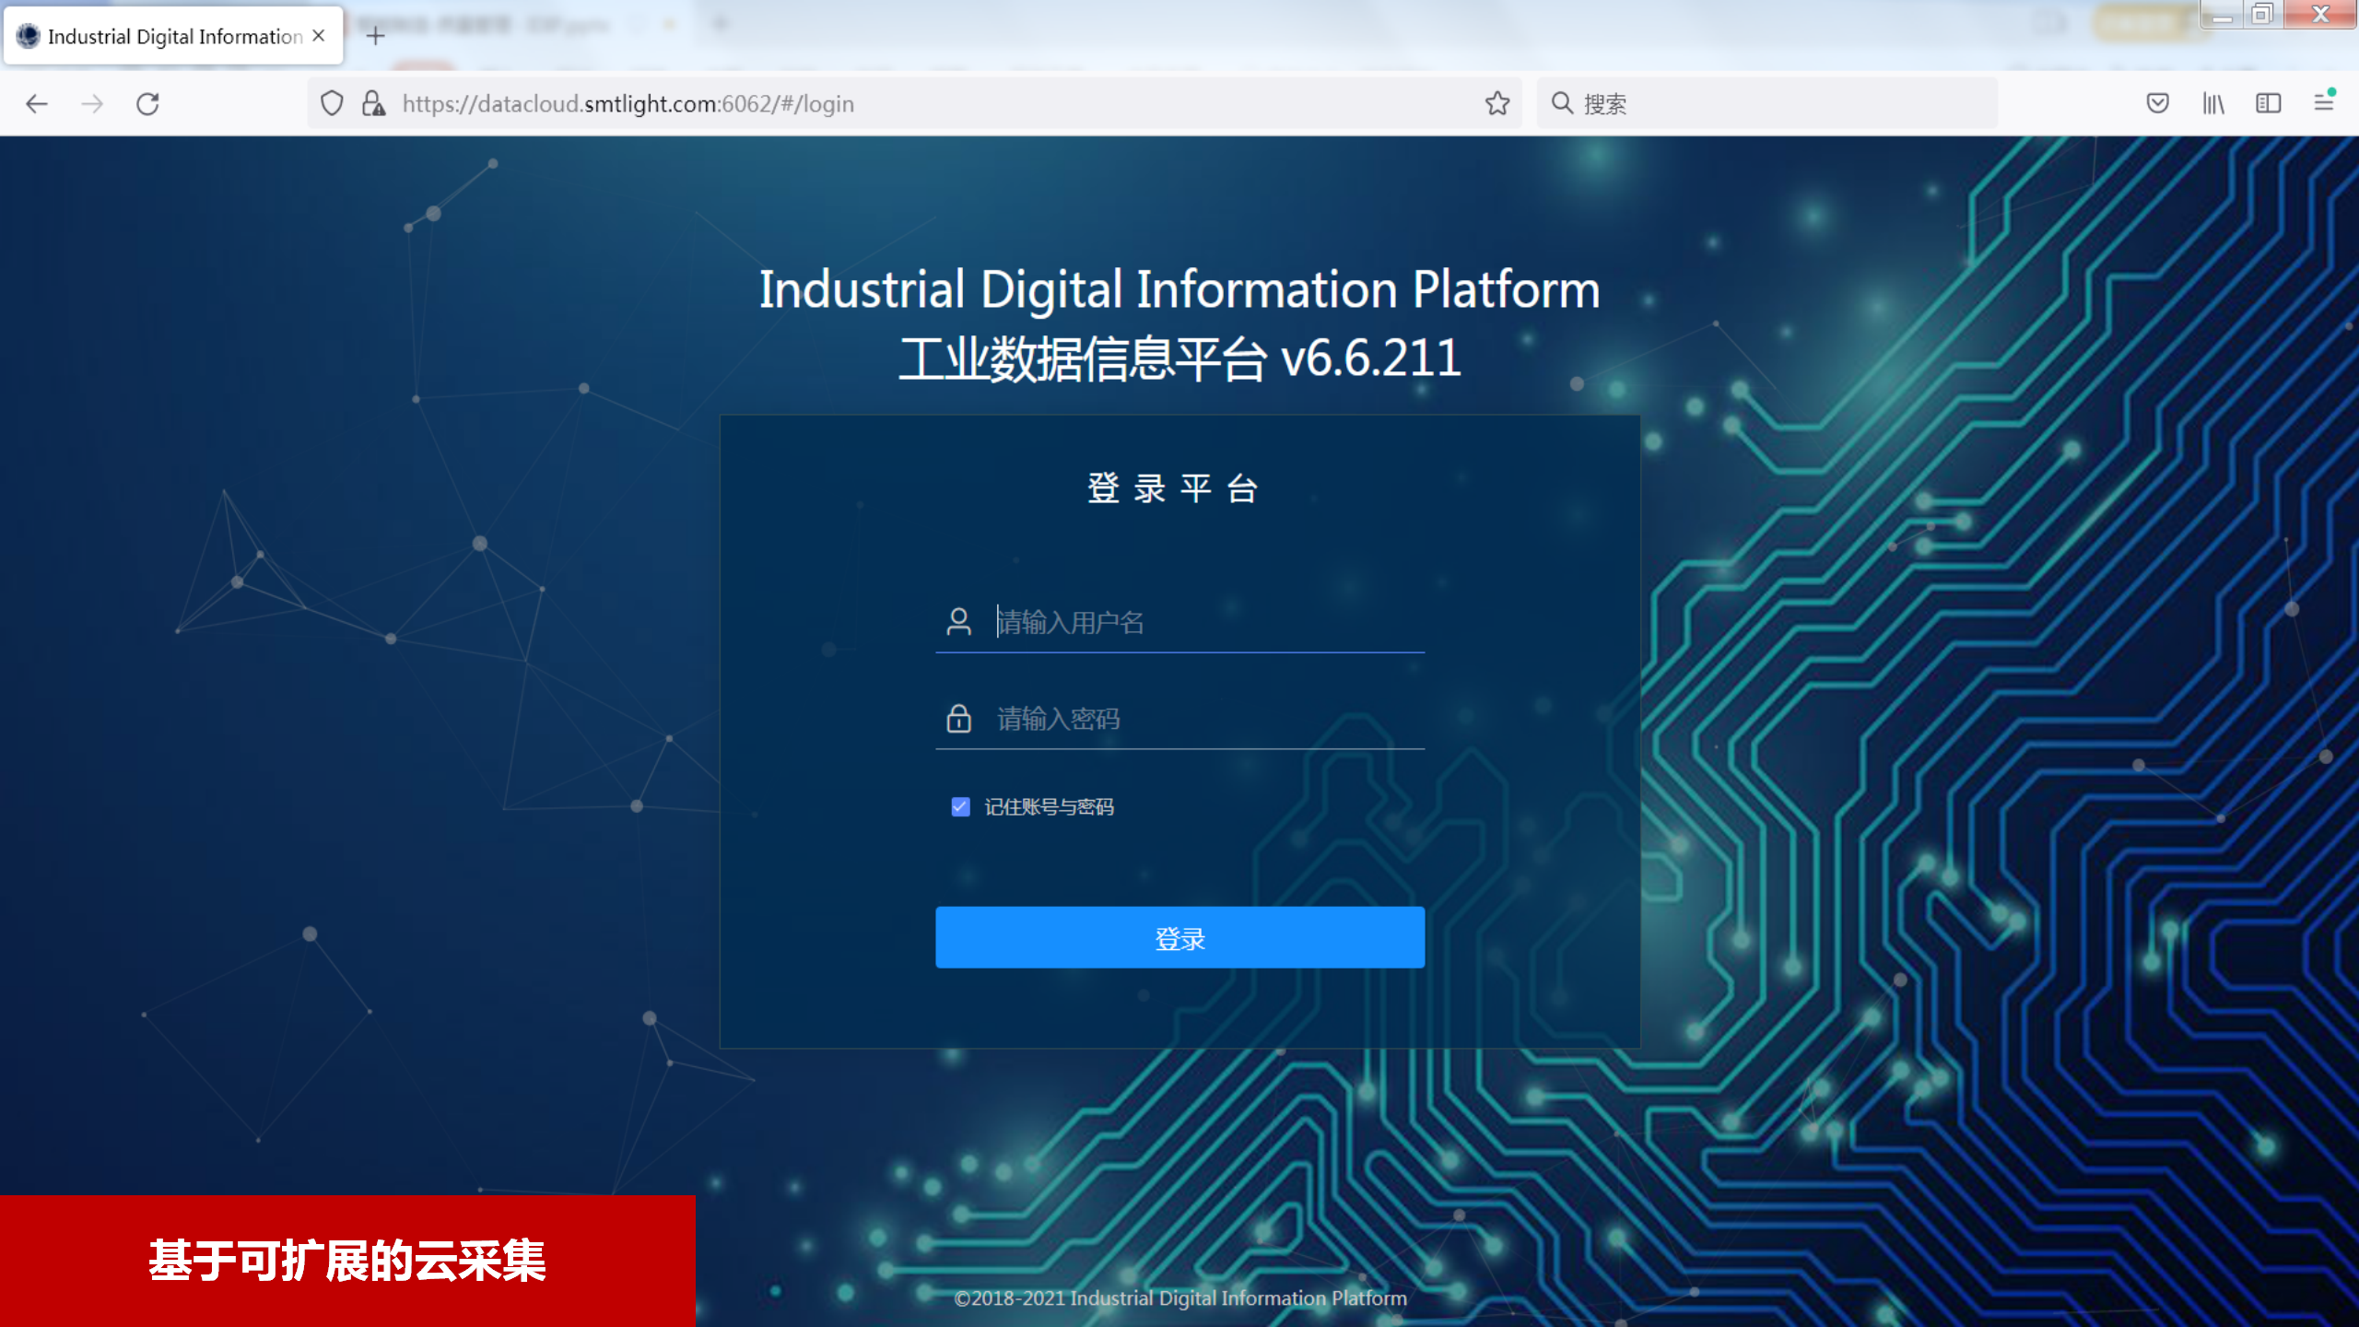The height and width of the screenshot is (1327, 2359).
Task: Click the 搜索 search box
Action: (1778, 103)
